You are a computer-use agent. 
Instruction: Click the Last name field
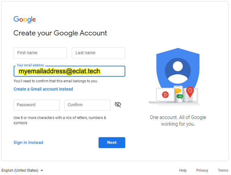99,53
